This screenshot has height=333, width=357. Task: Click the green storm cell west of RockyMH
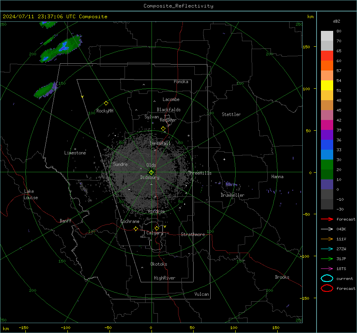point(46,90)
